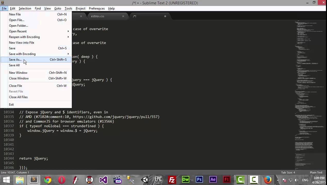The width and height of the screenshot is (327, 185).
Task: Choose Save As... from File menu
Action: 36,60
